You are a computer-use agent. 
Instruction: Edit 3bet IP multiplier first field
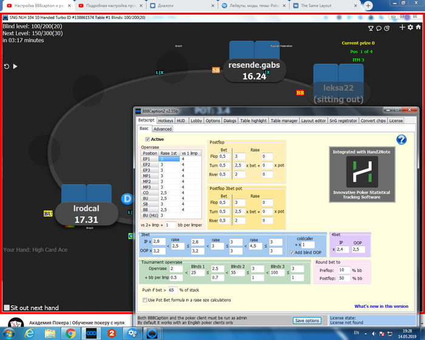pos(159,241)
